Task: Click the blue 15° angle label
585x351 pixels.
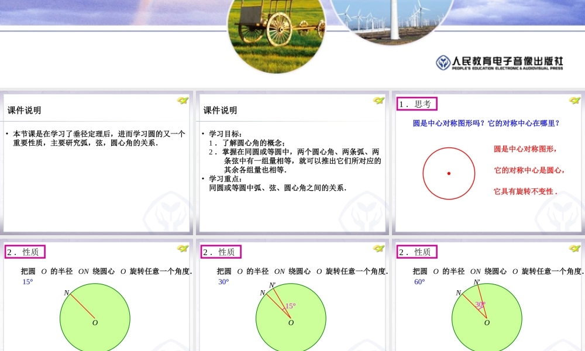Action: [27, 282]
